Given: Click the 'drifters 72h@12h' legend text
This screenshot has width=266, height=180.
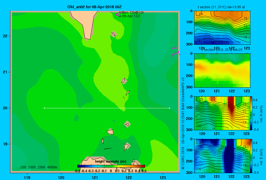Looking at the screenshot, I should (131, 12).
